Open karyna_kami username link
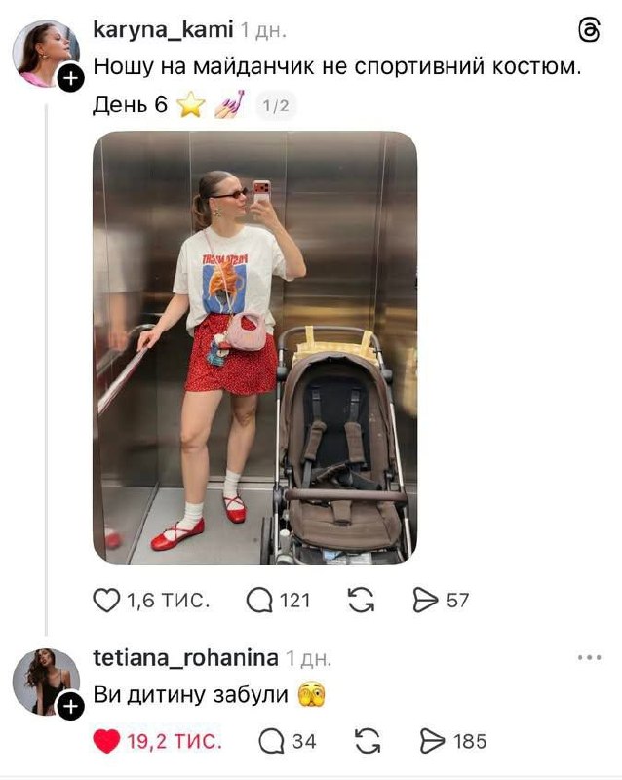 click(163, 30)
